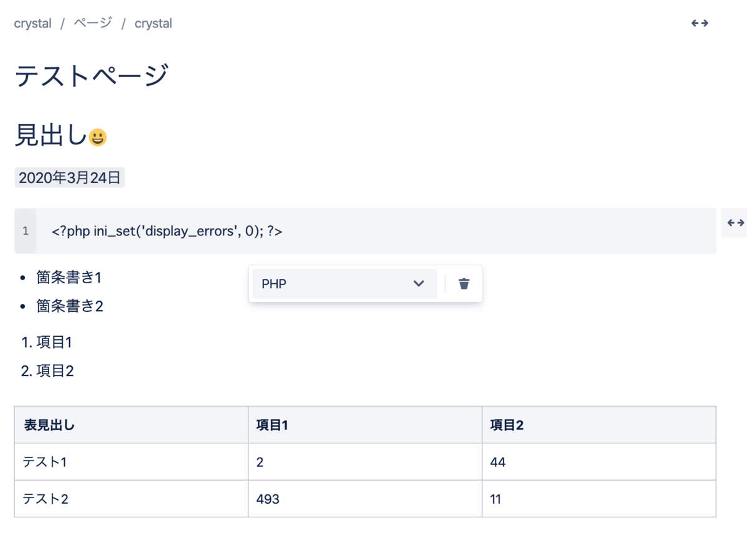Click the chevron inside the PHP selector
Image resolution: width=747 pixels, height=536 pixels.
pyautogui.click(x=419, y=283)
